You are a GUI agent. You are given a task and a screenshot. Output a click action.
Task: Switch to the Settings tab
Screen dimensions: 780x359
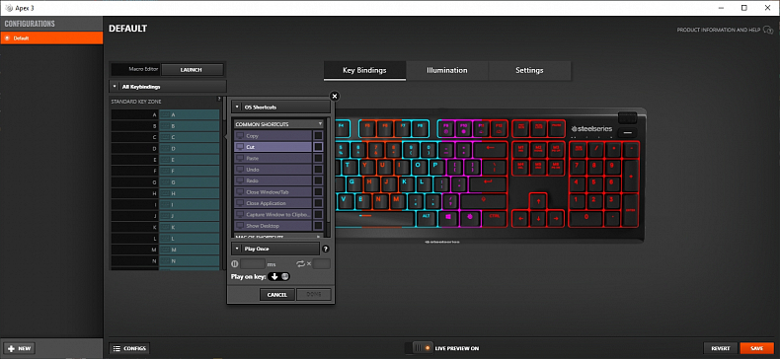(529, 71)
